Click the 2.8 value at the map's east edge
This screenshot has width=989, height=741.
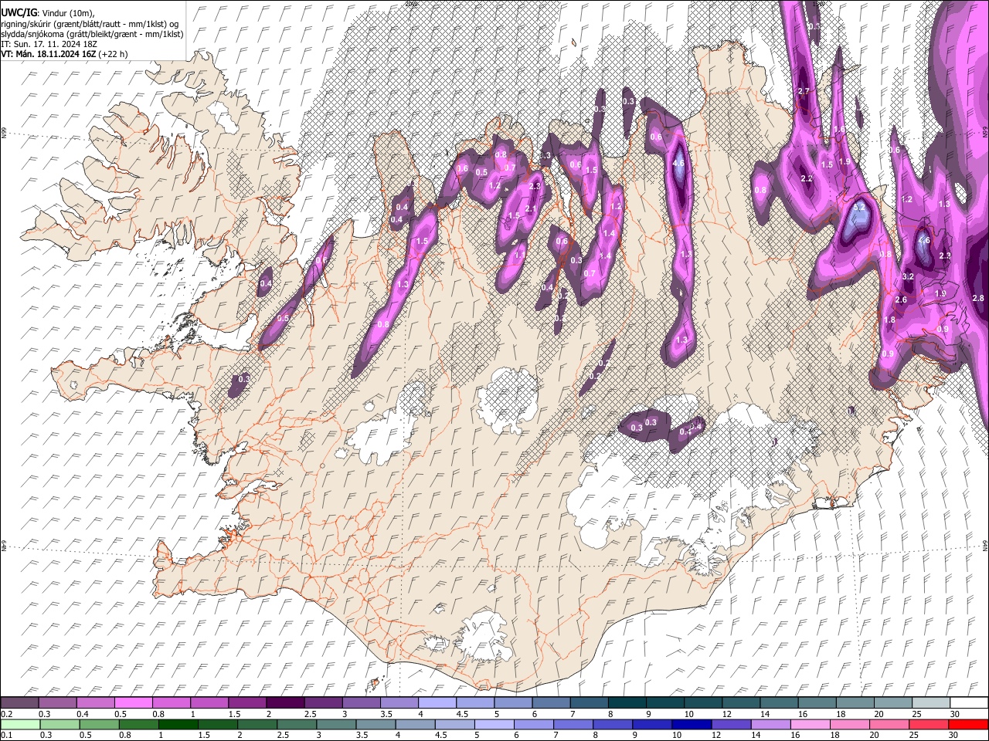[x=978, y=298]
